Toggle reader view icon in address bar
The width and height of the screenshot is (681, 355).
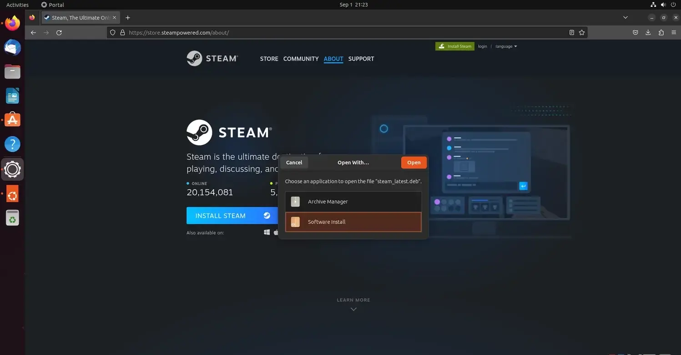[x=572, y=33]
